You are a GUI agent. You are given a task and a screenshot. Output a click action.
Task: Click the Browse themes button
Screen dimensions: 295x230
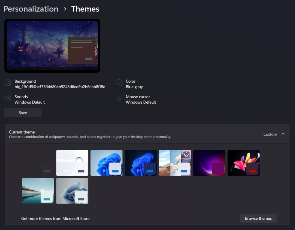click(x=258, y=218)
